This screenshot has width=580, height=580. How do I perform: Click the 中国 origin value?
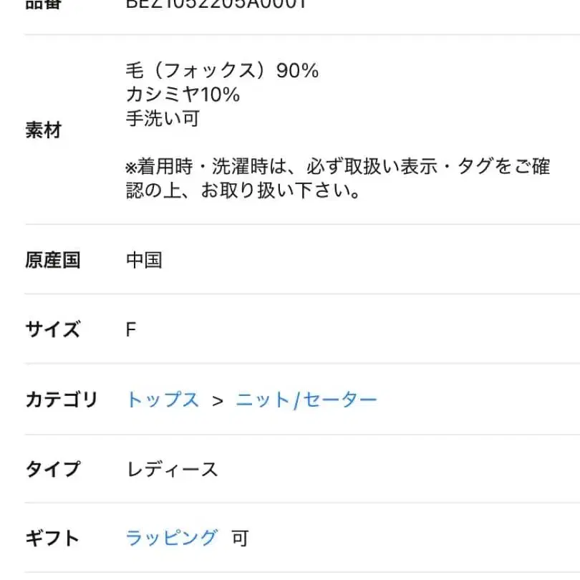pos(144,260)
